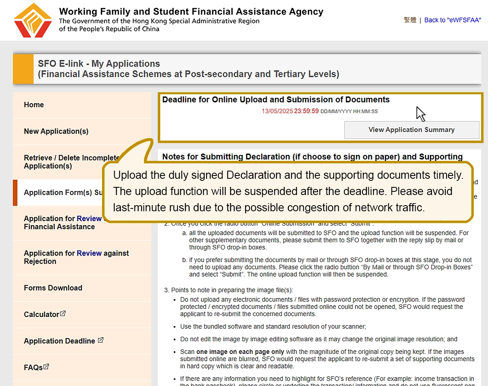The width and height of the screenshot is (488, 386).
Task: Click the "Notes for Submitting Declaration" heading
Action: (312, 157)
